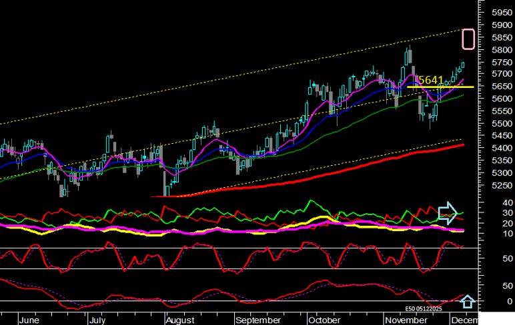The image size is (515, 325).
Task: Click the November label on time axis
Action: (x=406, y=319)
